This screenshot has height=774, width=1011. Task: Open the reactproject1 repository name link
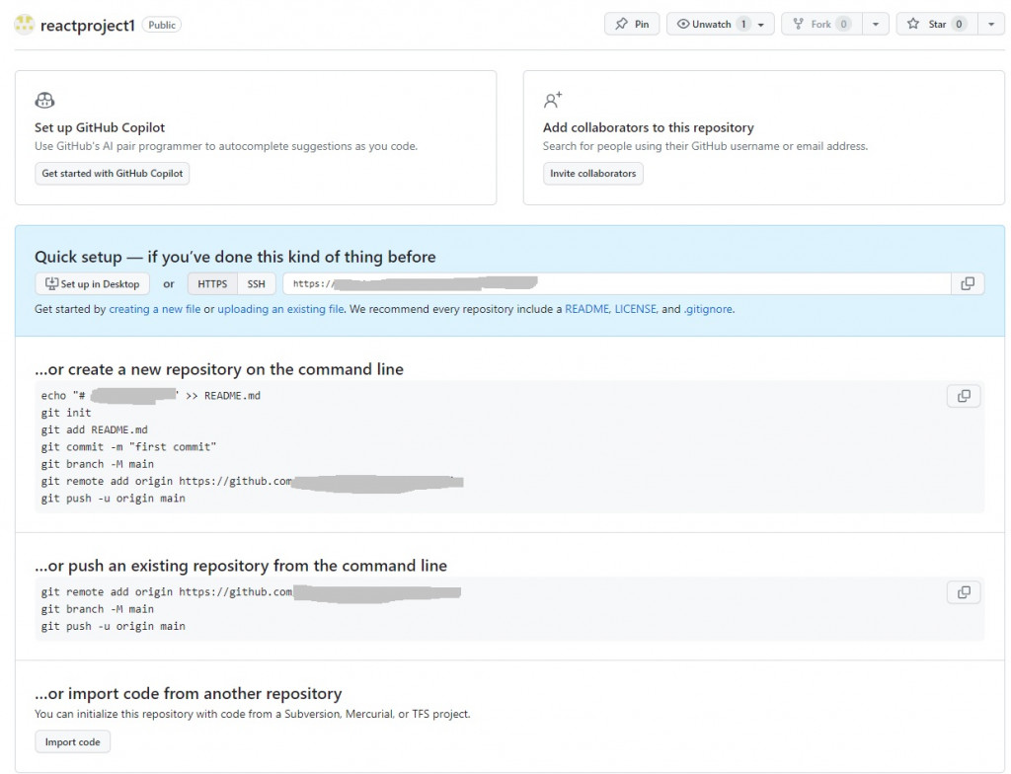(x=88, y=25)
